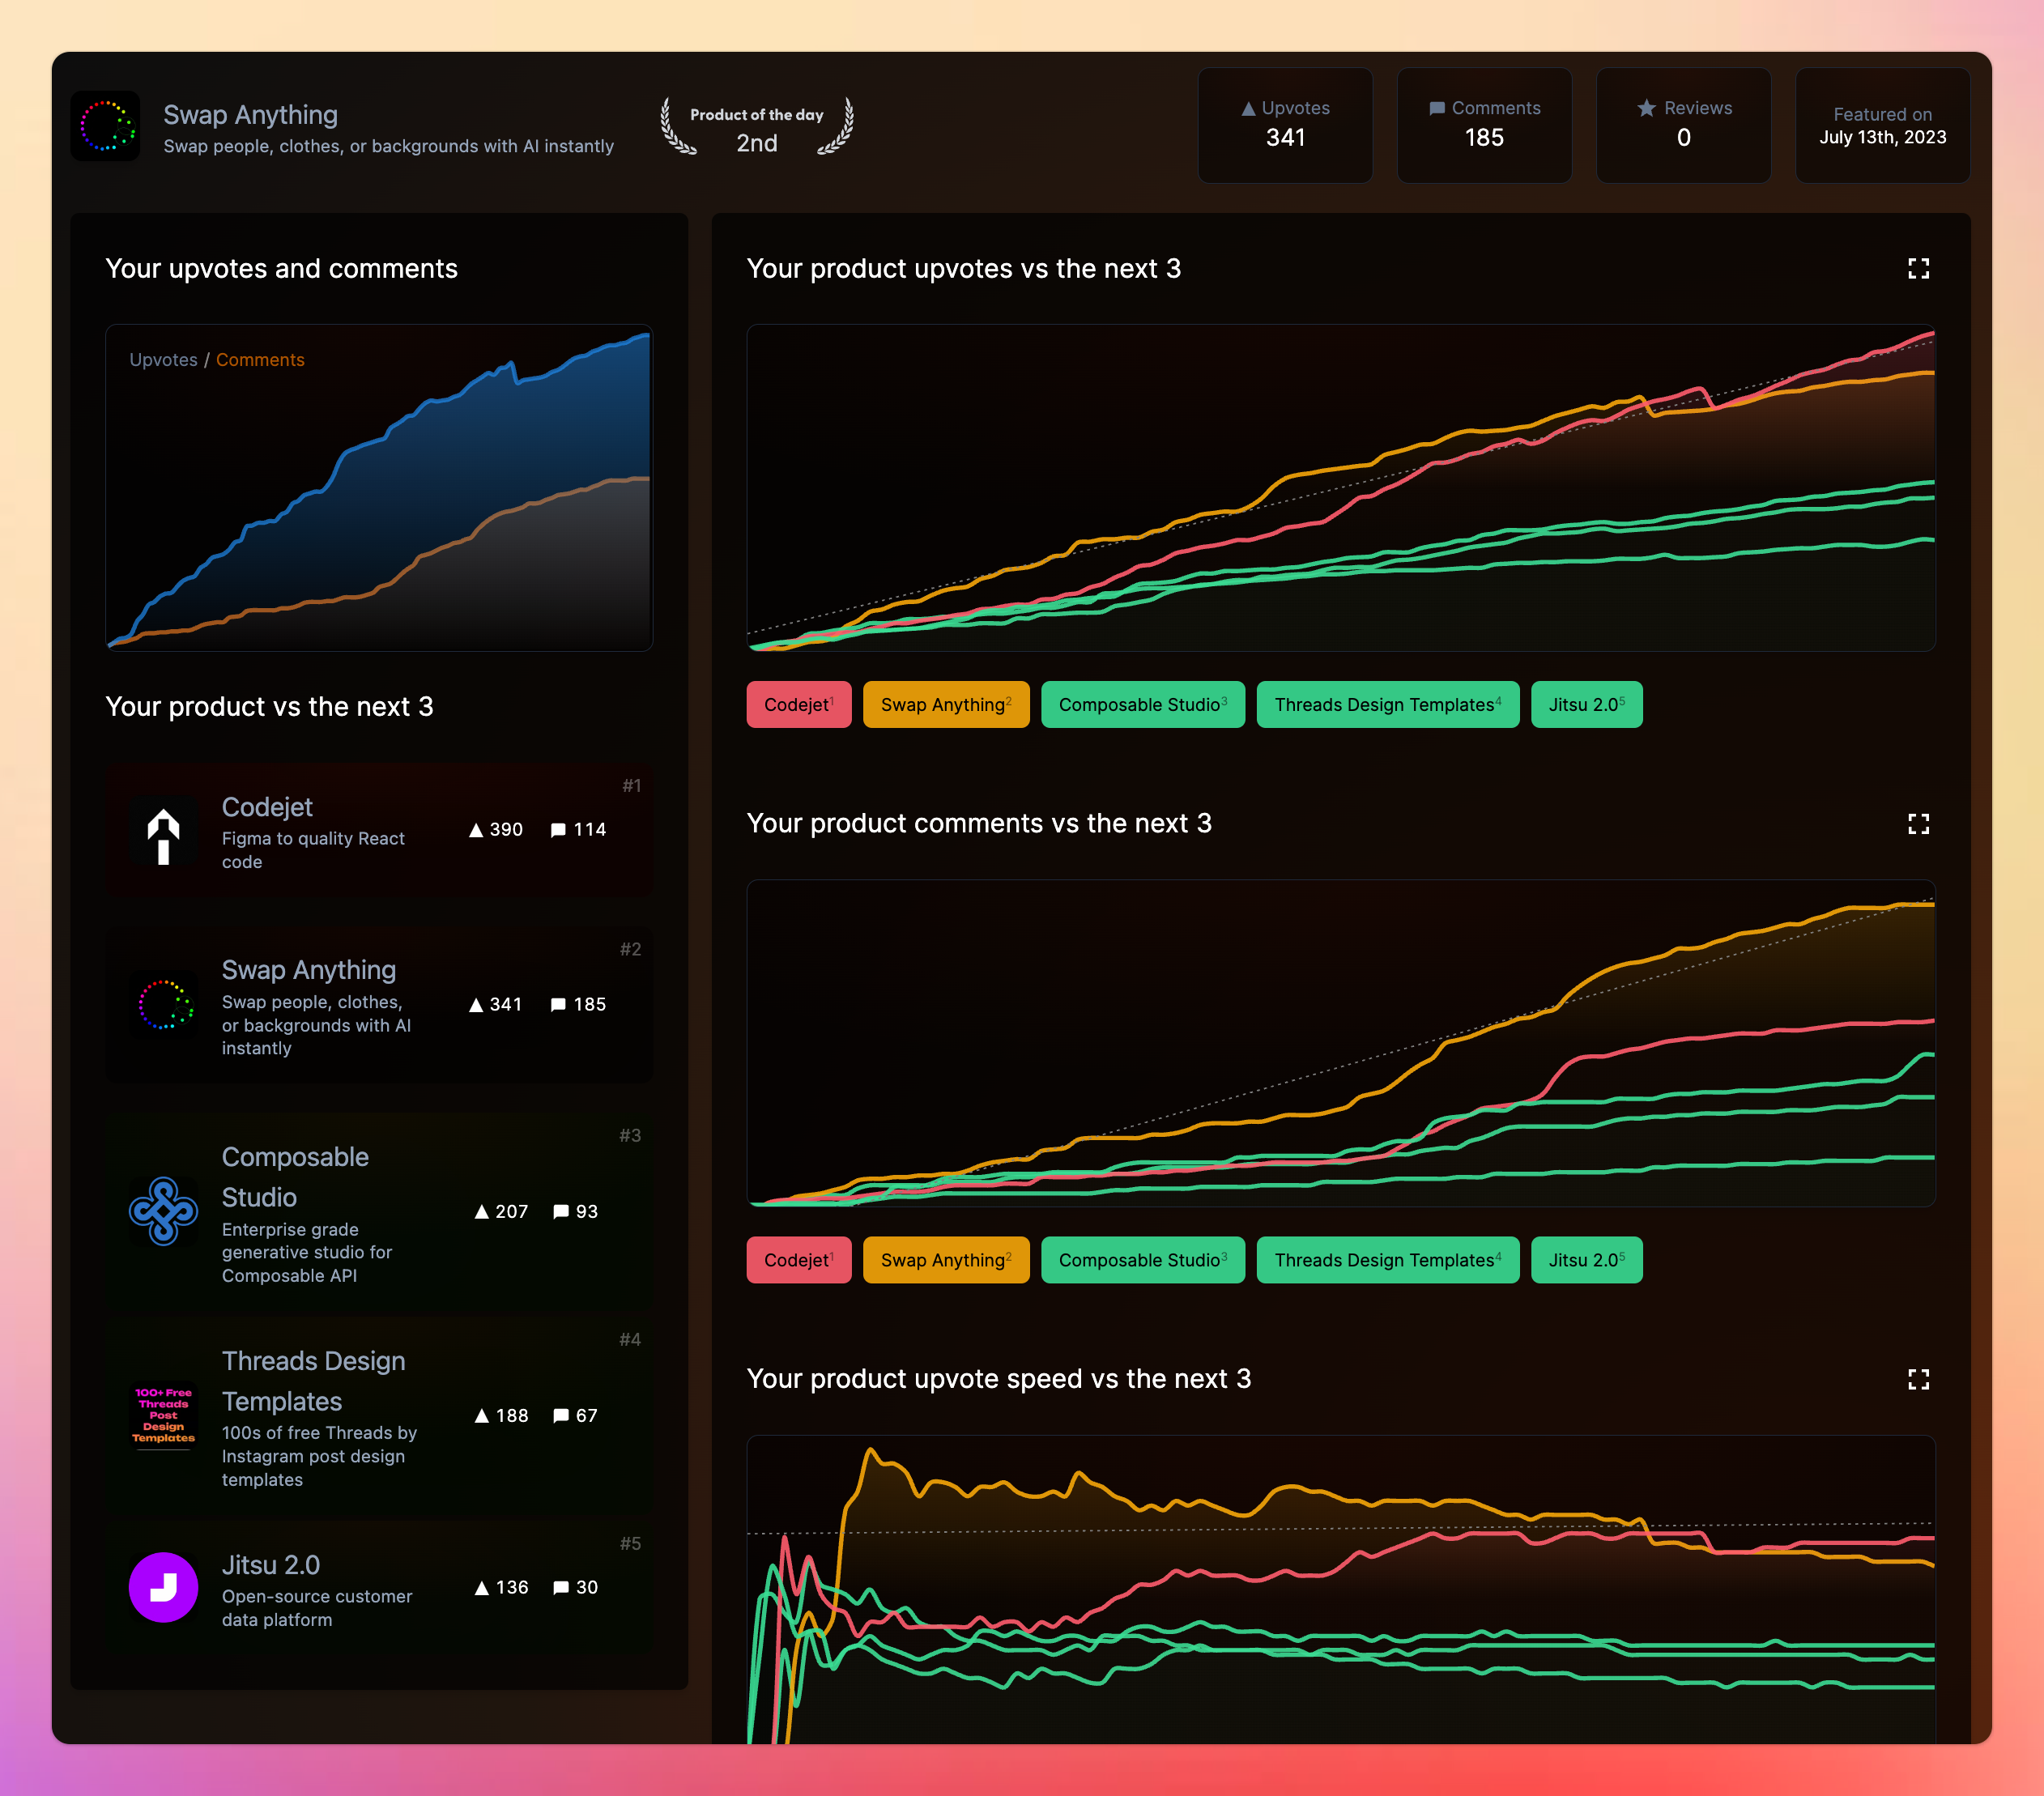Click Swap Anything's comment icon beside 185
This screenshot has width=2044, height=1796.
[x=559, y=1005]
